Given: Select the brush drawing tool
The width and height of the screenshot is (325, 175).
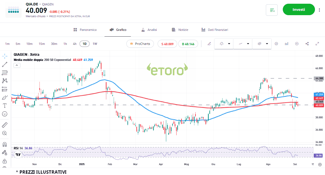Looking at the screenshot, I should point(5,98).
